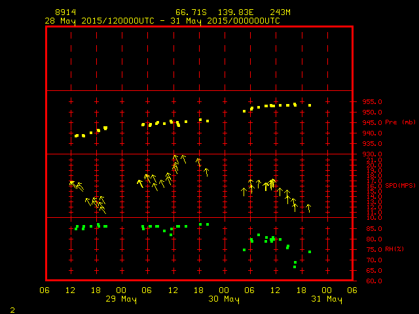Image resolution: width=419 pixels, height=314 pixels.
Task: Click the 30 May date label
Action: pyautogui.click(x=224, y=299)
